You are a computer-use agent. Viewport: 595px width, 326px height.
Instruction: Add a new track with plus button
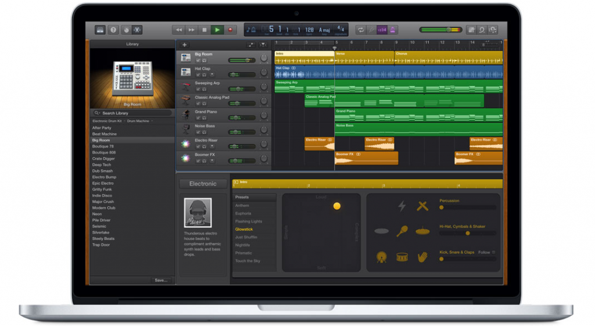[x=184, y=45]
